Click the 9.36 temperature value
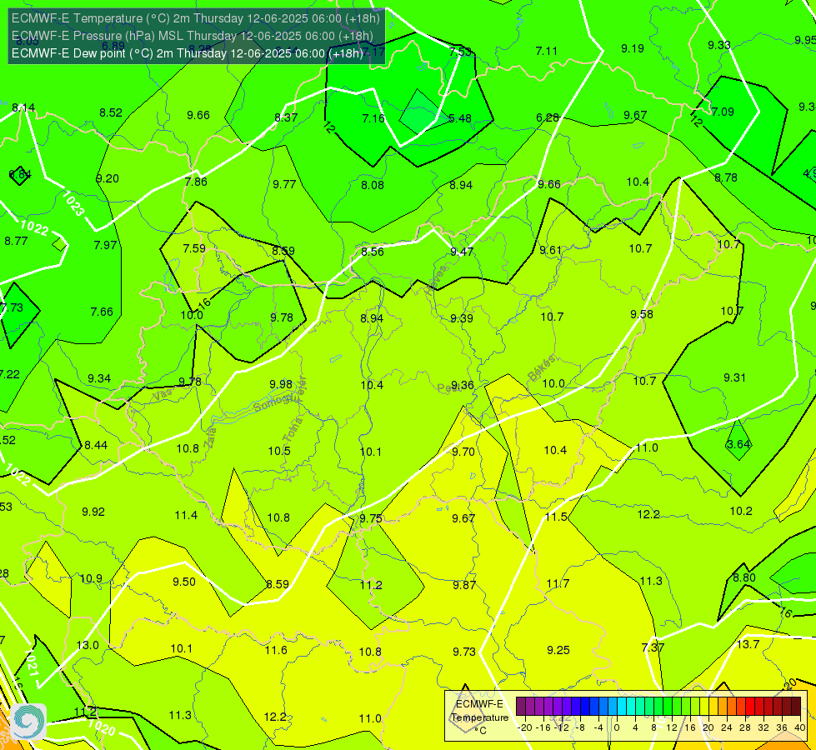Screen dimensions: 816x750 pyautogui.click(x=462, y=385)
